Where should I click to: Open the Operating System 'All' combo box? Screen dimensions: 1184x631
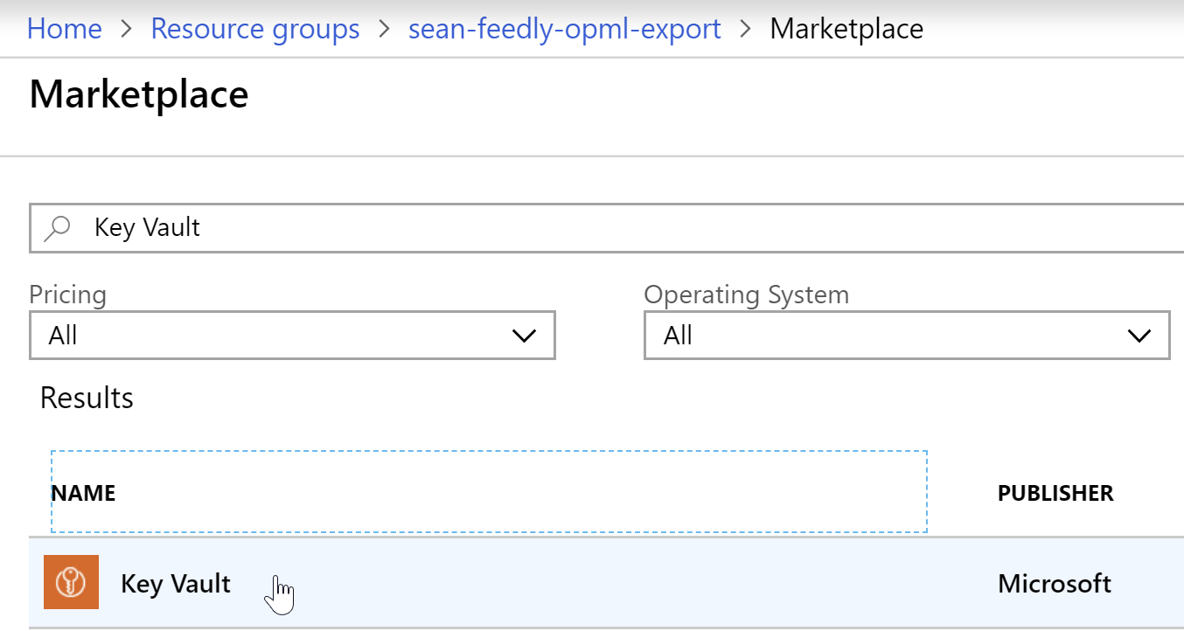[x=906, y=336]
